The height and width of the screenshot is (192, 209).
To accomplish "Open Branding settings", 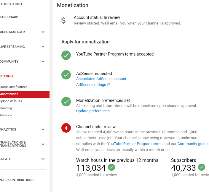I will point(6,108).
